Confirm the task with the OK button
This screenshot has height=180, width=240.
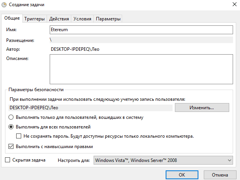pyautogui.click(x=182, y=174)
